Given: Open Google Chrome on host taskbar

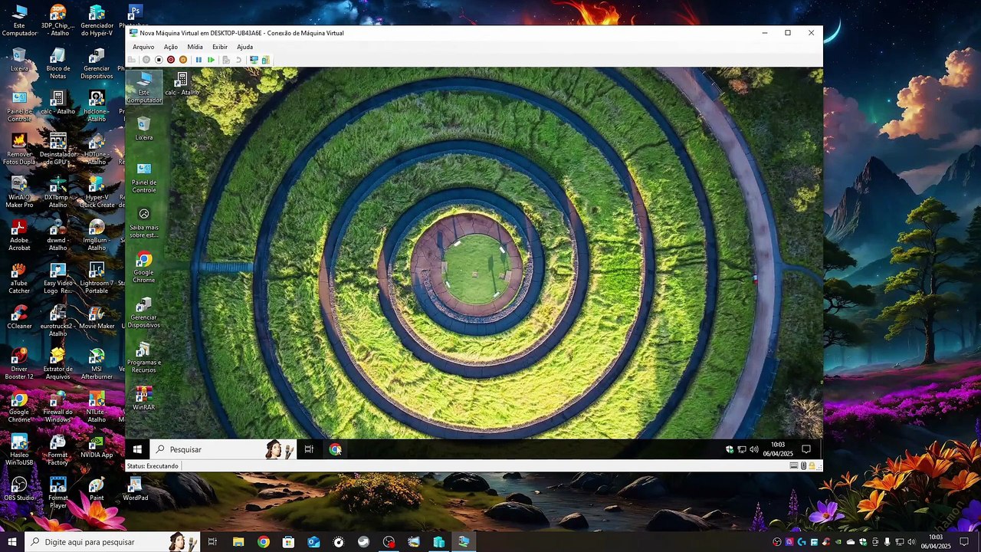Looking at the screenshot, I should tap(264, 542).
